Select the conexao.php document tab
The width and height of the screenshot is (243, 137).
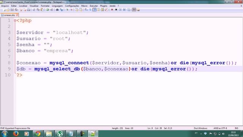tap(9, 15)
